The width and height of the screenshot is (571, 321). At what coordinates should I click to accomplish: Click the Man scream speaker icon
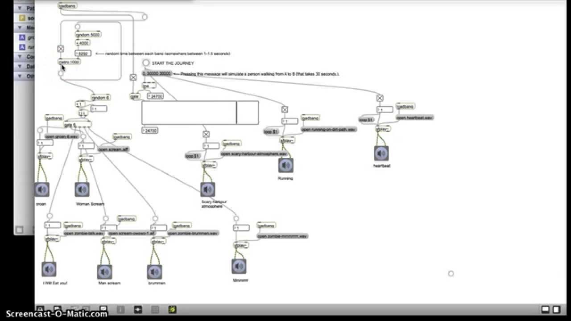tap(104, 272)
